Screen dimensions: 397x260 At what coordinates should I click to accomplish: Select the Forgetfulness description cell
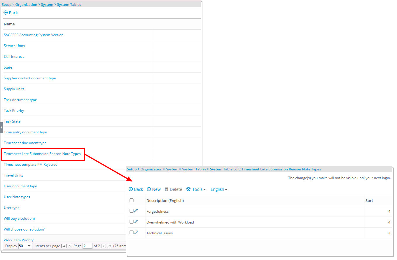pos(255,211)
